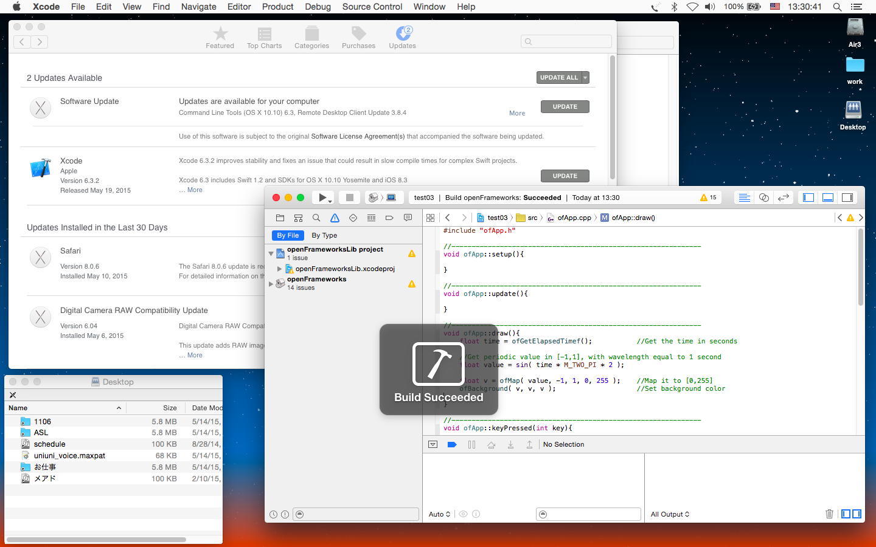Click the test03 breadcrumb in jump bar
This screenshot has height=547, width=876.
pos(492,218)
